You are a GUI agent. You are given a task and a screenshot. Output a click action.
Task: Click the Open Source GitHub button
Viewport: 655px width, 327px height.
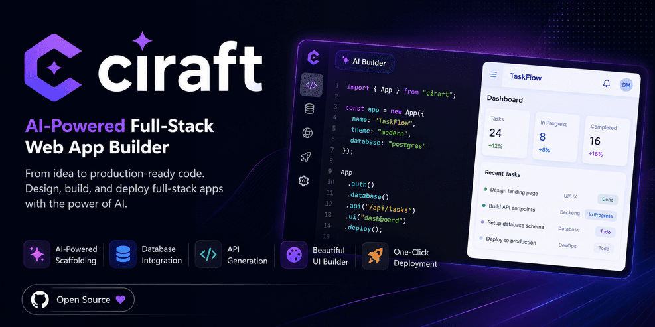coord(78,300)
